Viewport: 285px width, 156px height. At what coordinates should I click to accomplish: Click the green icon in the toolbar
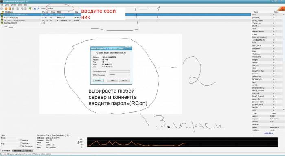coord(30,9)
